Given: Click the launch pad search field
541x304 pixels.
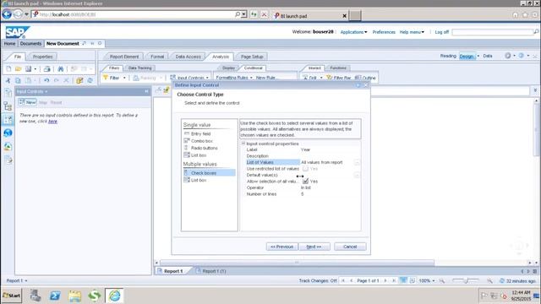Looking at the screenshot, I should click(x=493, y=32).
